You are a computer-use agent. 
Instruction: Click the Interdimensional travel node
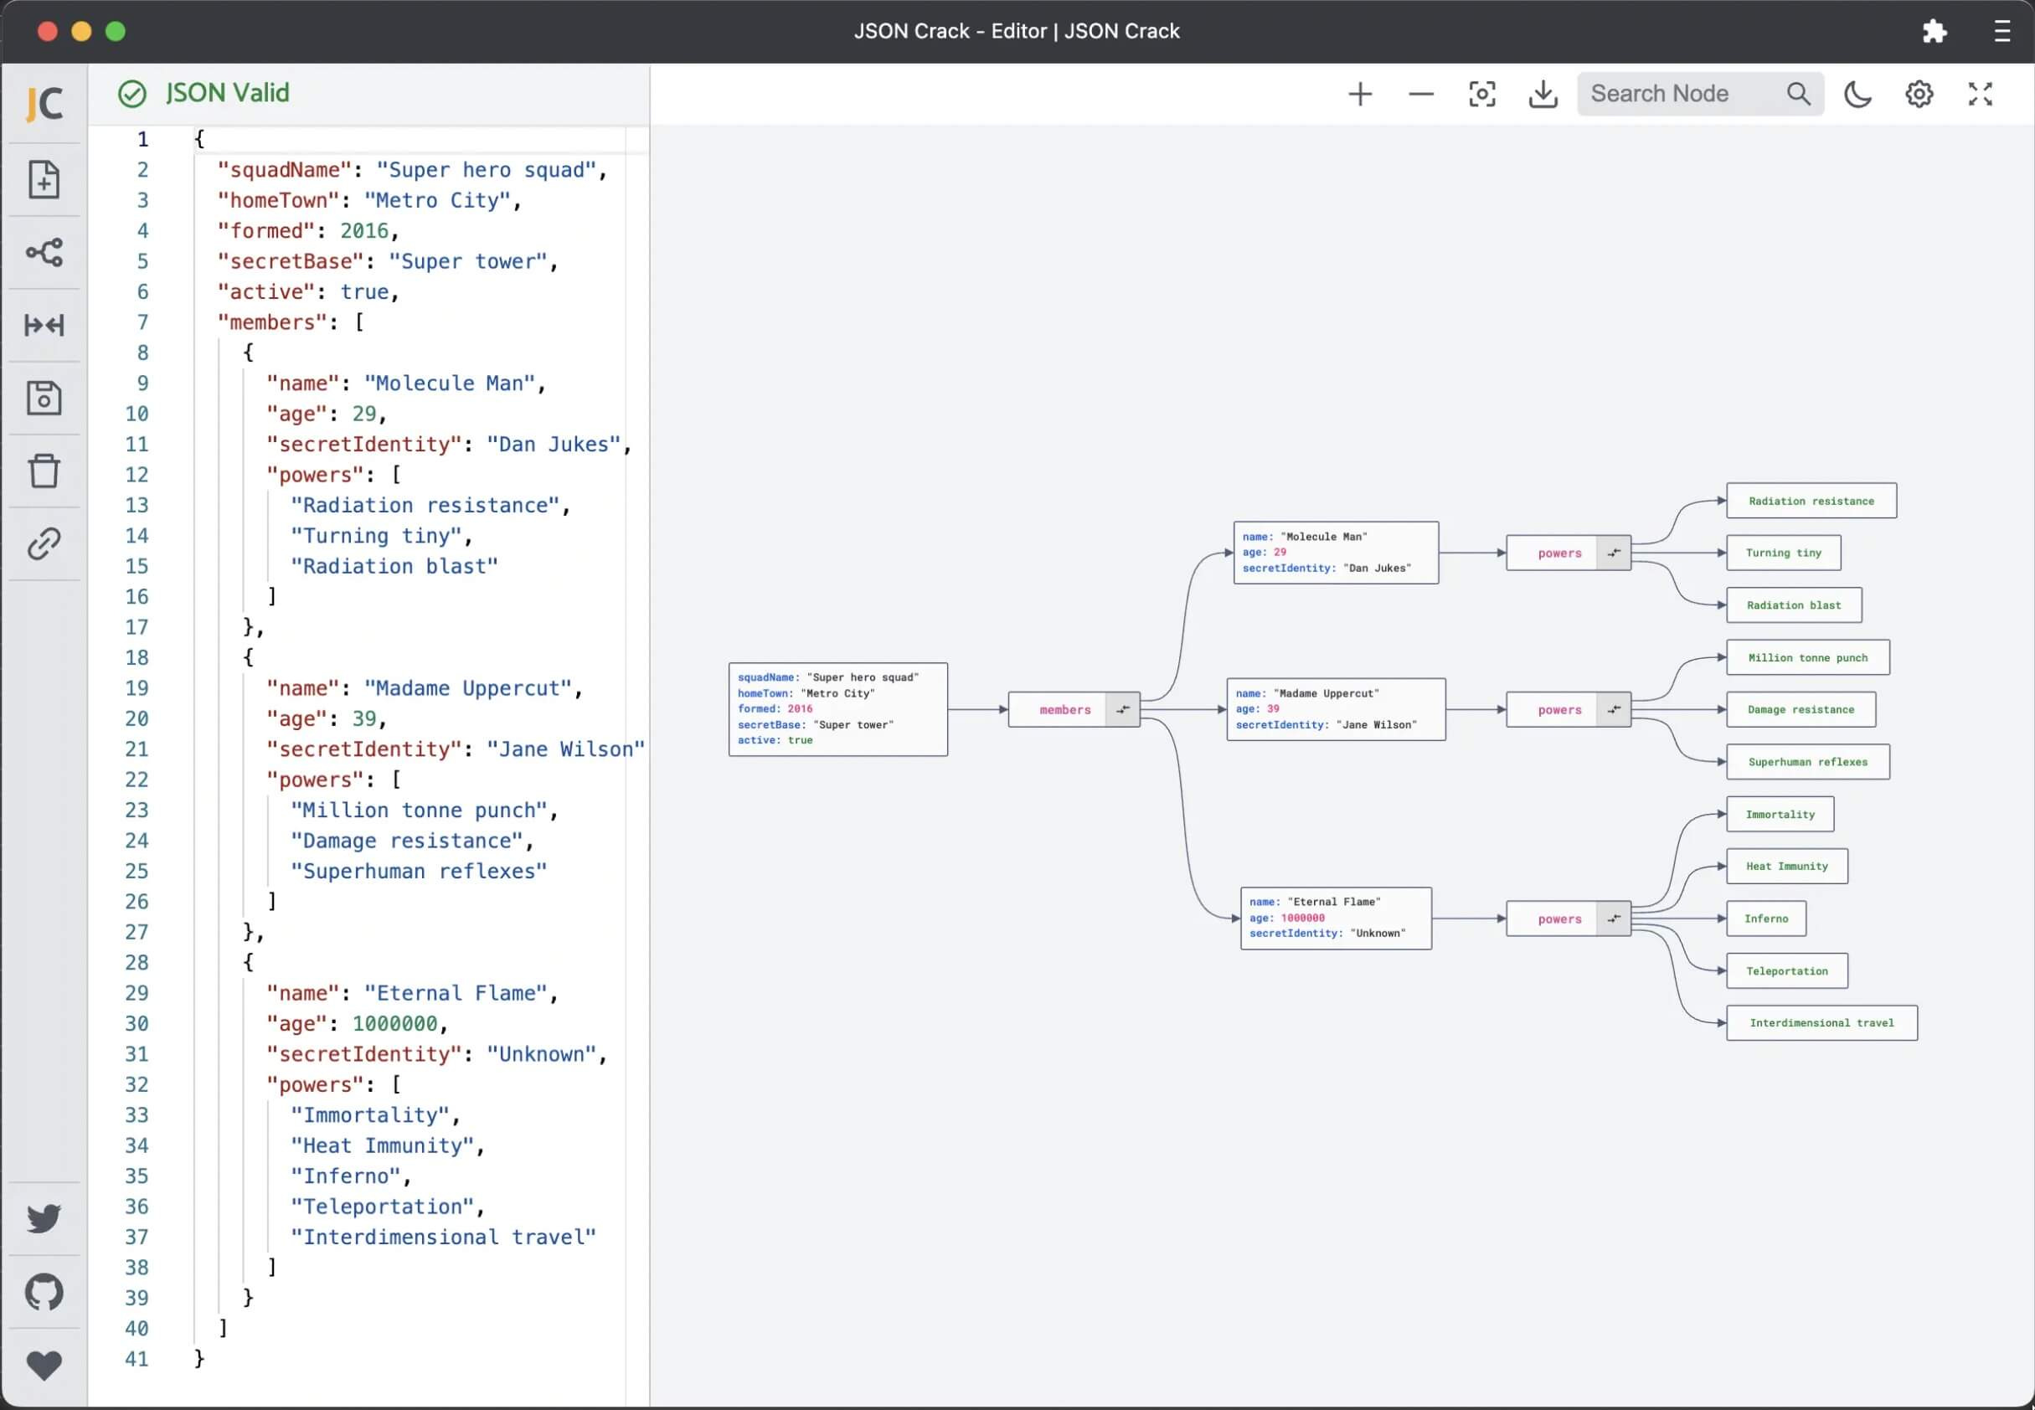pos(1822,1023)
